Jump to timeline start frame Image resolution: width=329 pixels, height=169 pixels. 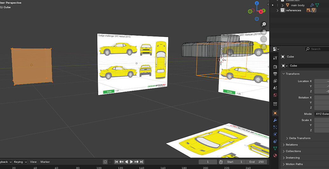[x=116, y=162]
